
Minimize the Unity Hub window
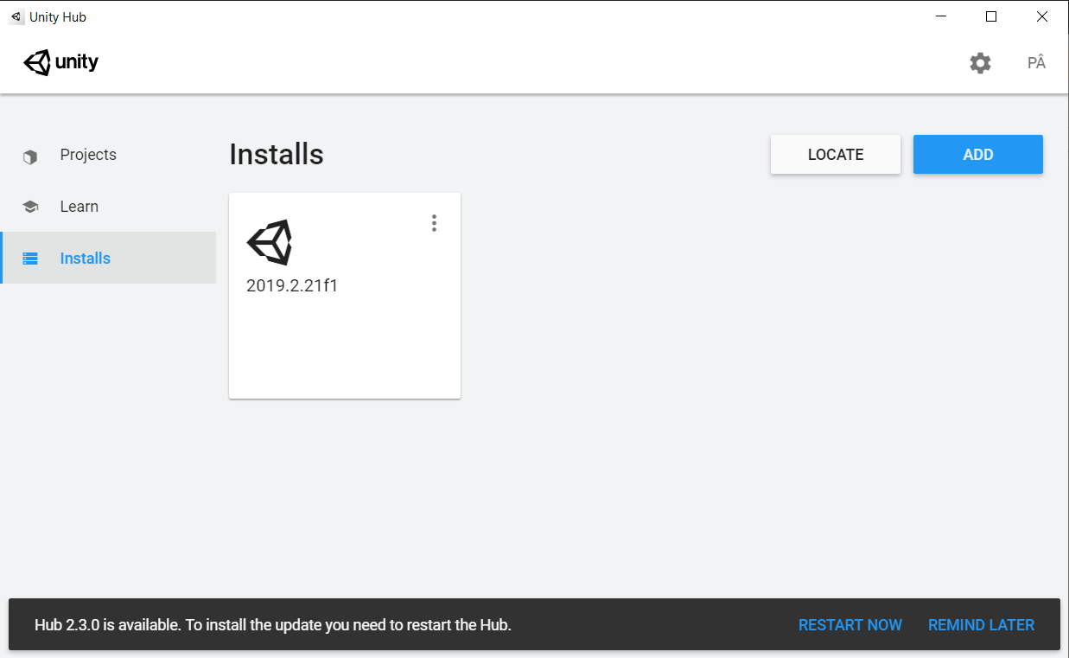[x=940, y=16]
